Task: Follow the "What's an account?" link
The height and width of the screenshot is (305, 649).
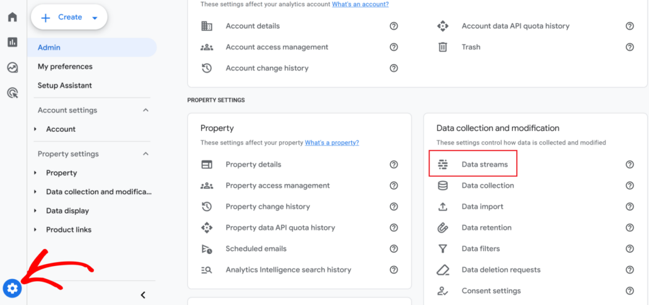Action: click(360, 4)
